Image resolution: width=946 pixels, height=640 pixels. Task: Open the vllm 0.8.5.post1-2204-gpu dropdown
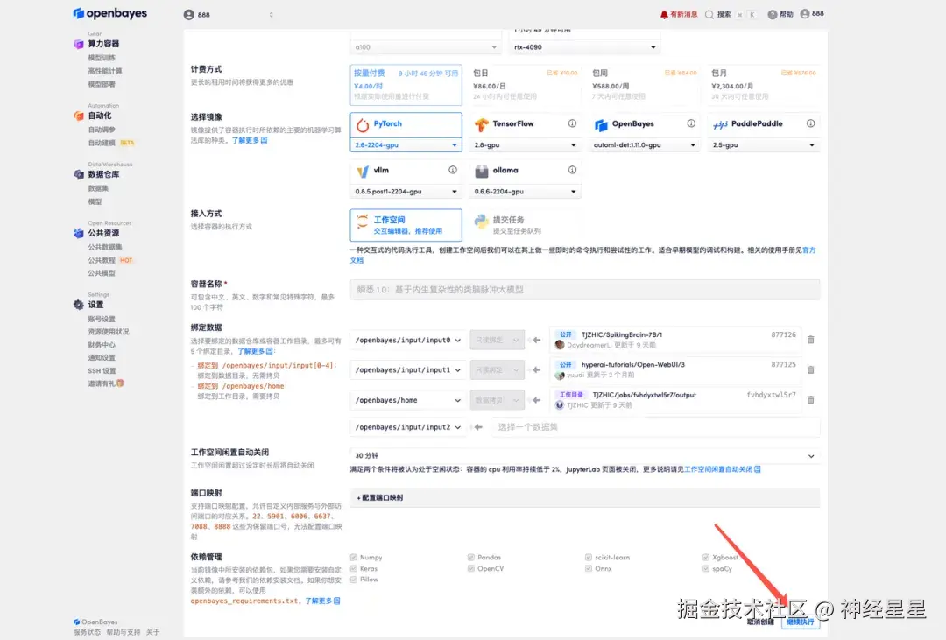click(406, 192)
